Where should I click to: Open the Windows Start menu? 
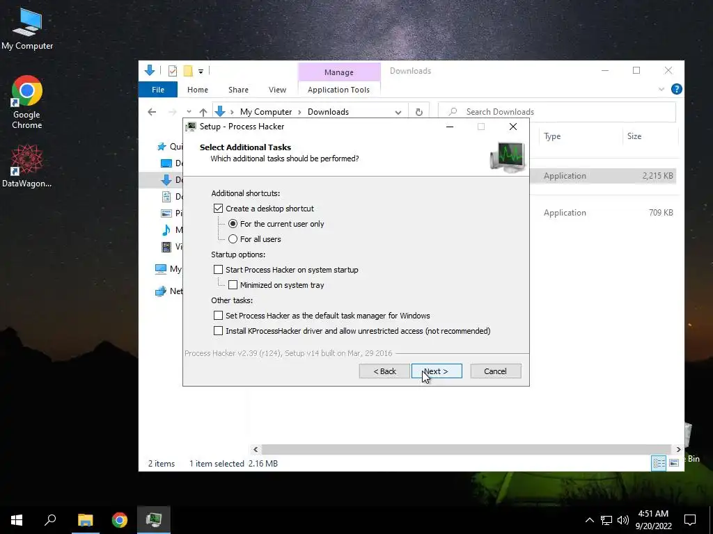(x=17, y=520)
